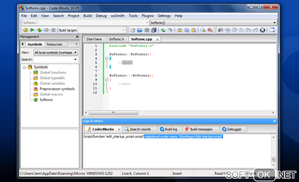Click the editor horizontal scrollbar thumb
This screenshot has height=182, width=299.
(113, 113)
